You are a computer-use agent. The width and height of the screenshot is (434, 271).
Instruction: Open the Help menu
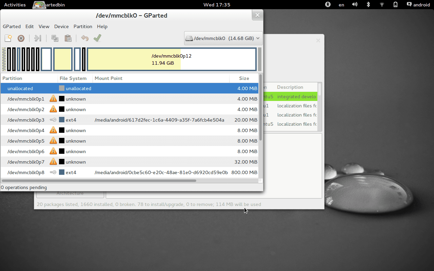point(102,26)
